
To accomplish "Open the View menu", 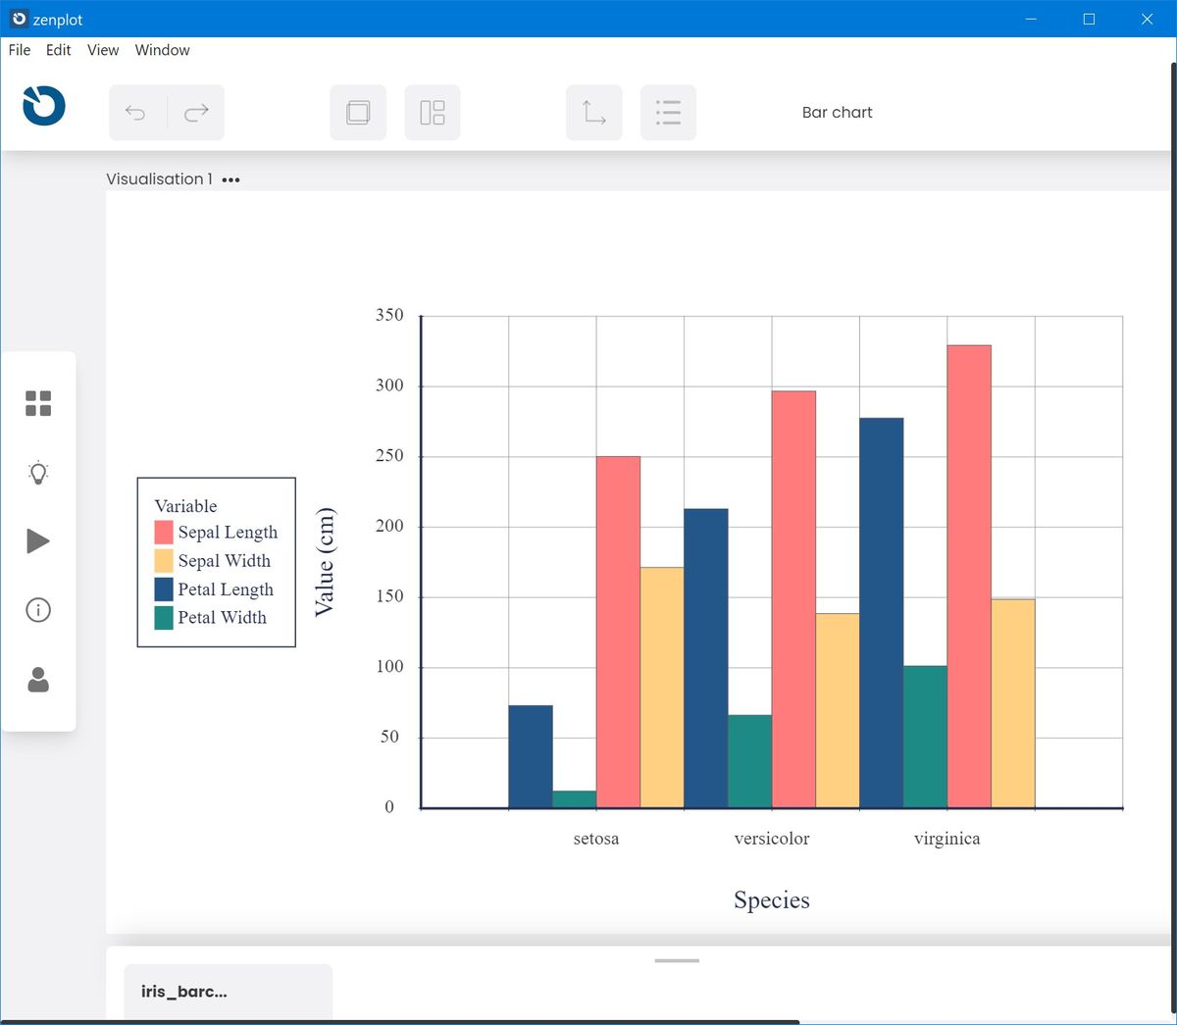I will click(x=102, y=50).
